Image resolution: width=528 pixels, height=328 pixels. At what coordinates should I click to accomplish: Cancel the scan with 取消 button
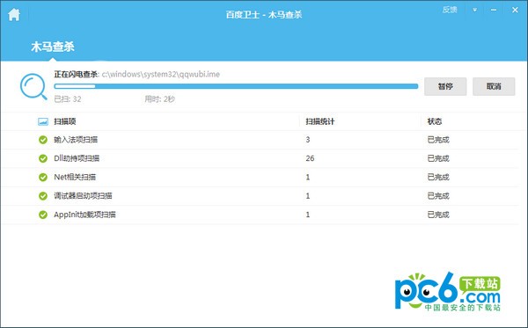(x=494, y=86)
